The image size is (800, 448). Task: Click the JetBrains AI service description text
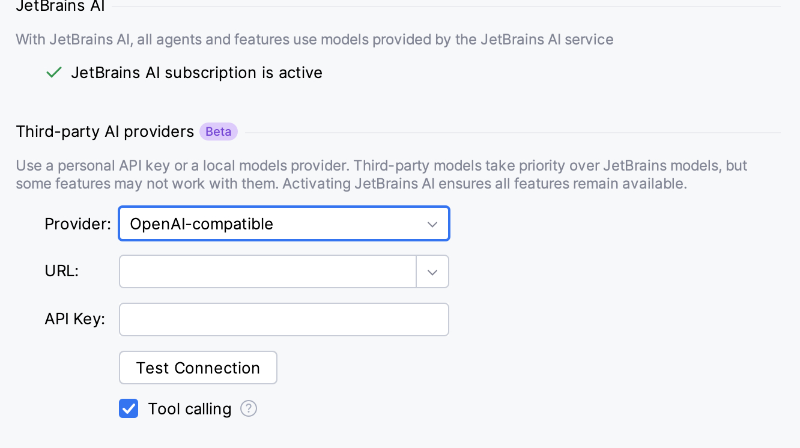pyautogui.click(x=314, y=40)
